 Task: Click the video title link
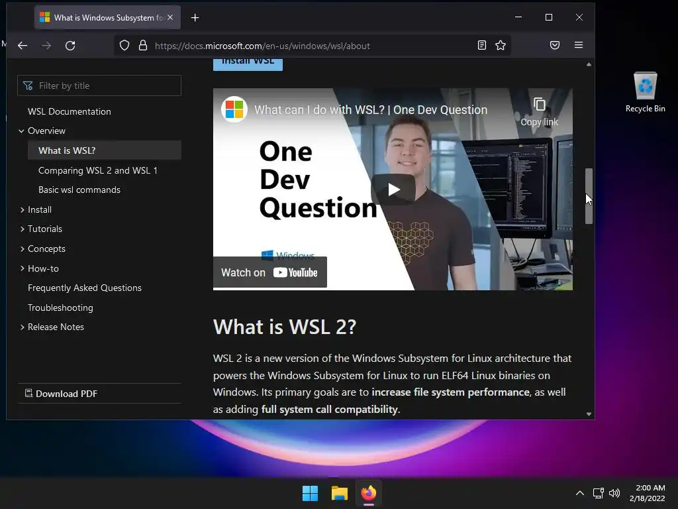point(371,110)
